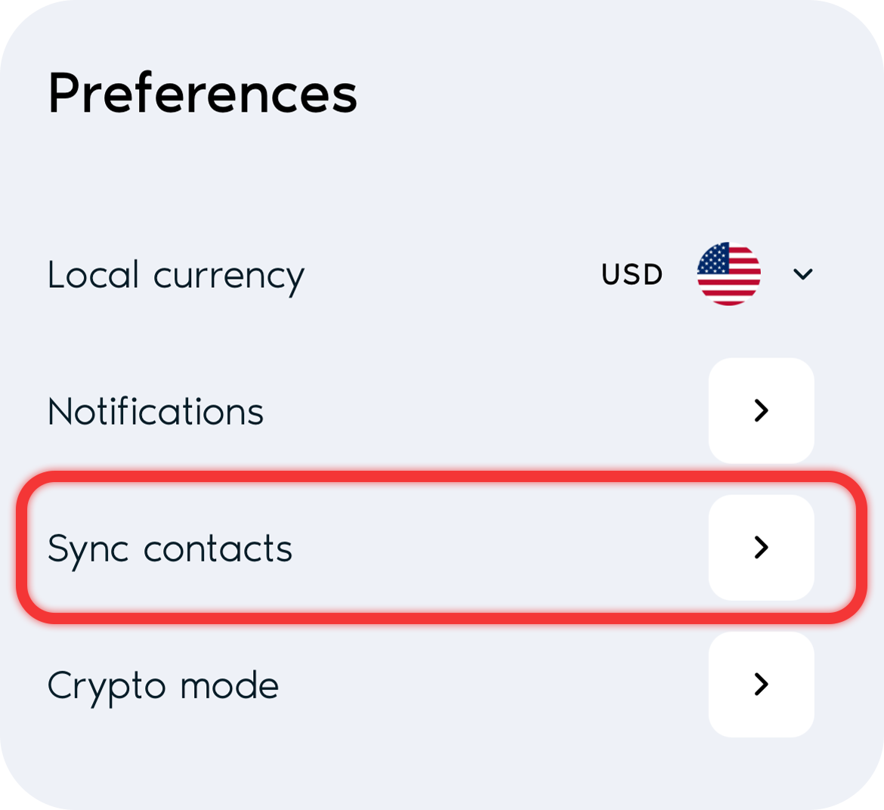Screen dimensions: 884x810
Task: Open Notifications via its chevron button
Action: pyautogui.click(x=761, y=410)
